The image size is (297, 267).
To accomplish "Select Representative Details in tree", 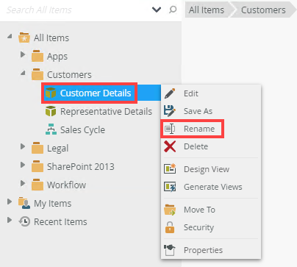I will pyautogui.click(x=106, y=111).
